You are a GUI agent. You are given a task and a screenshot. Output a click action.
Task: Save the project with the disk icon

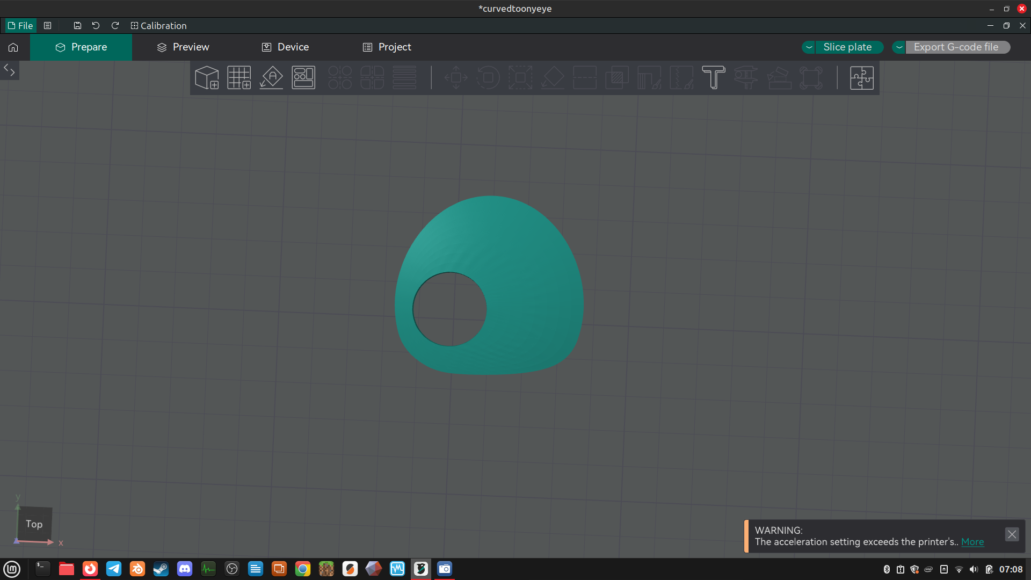pyautogui.click(x=77, y=26)
